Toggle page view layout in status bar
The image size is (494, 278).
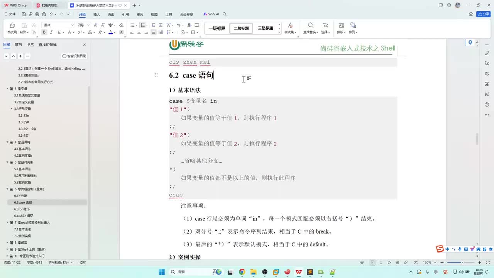pyautogui.click(x=372, y=263)
